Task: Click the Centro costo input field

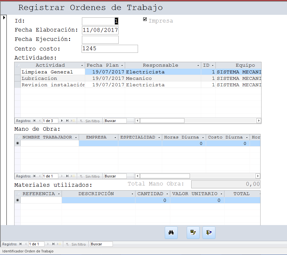Action: (x=110, y=49)
